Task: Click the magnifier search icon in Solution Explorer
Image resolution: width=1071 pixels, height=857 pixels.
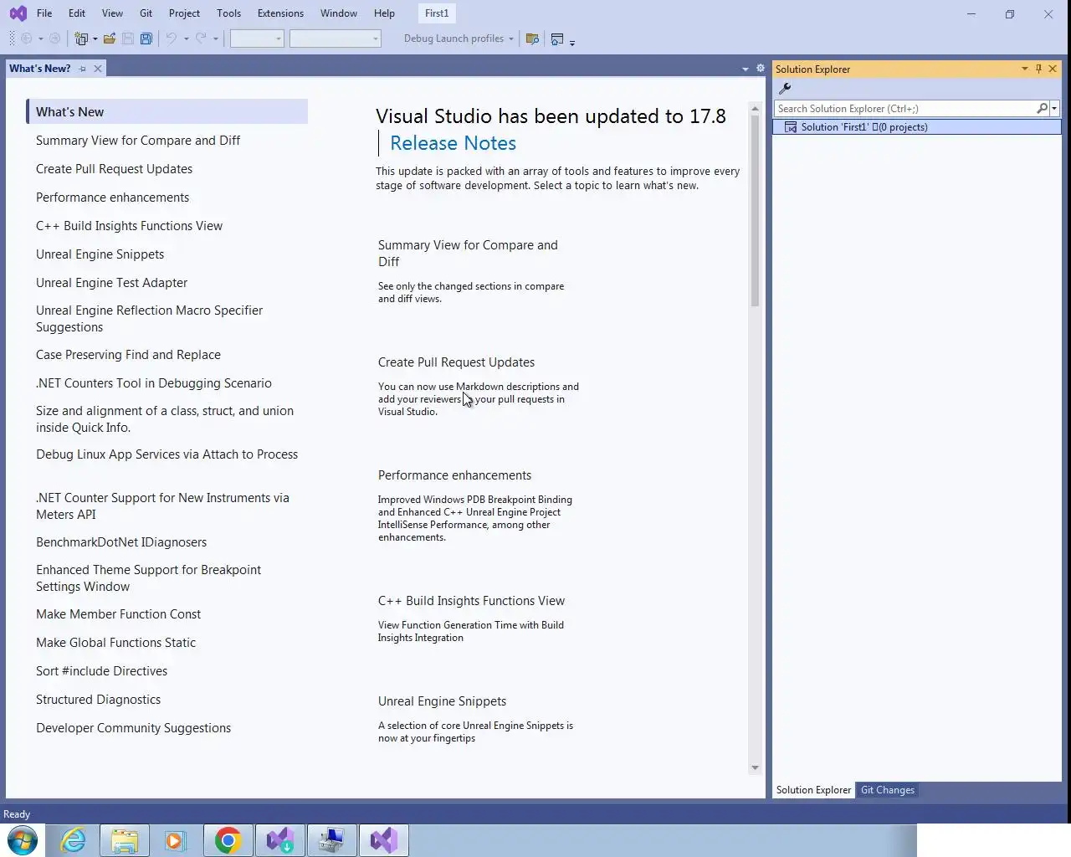Action: pos(1042,109)
